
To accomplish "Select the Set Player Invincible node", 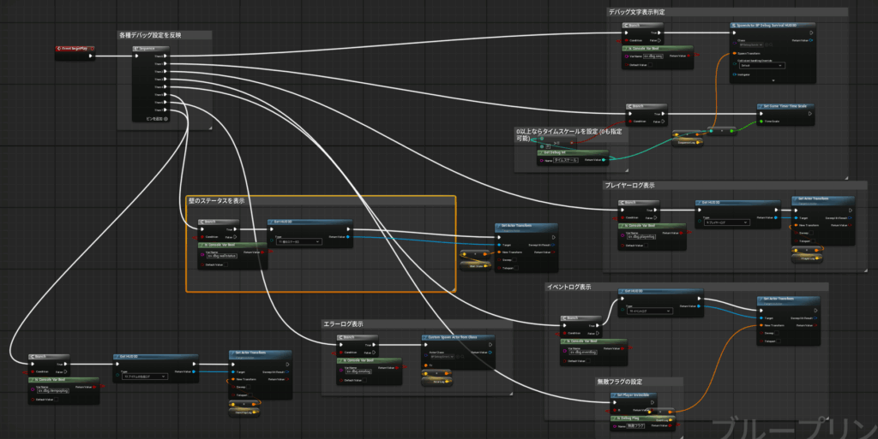I will pos(633,395).
